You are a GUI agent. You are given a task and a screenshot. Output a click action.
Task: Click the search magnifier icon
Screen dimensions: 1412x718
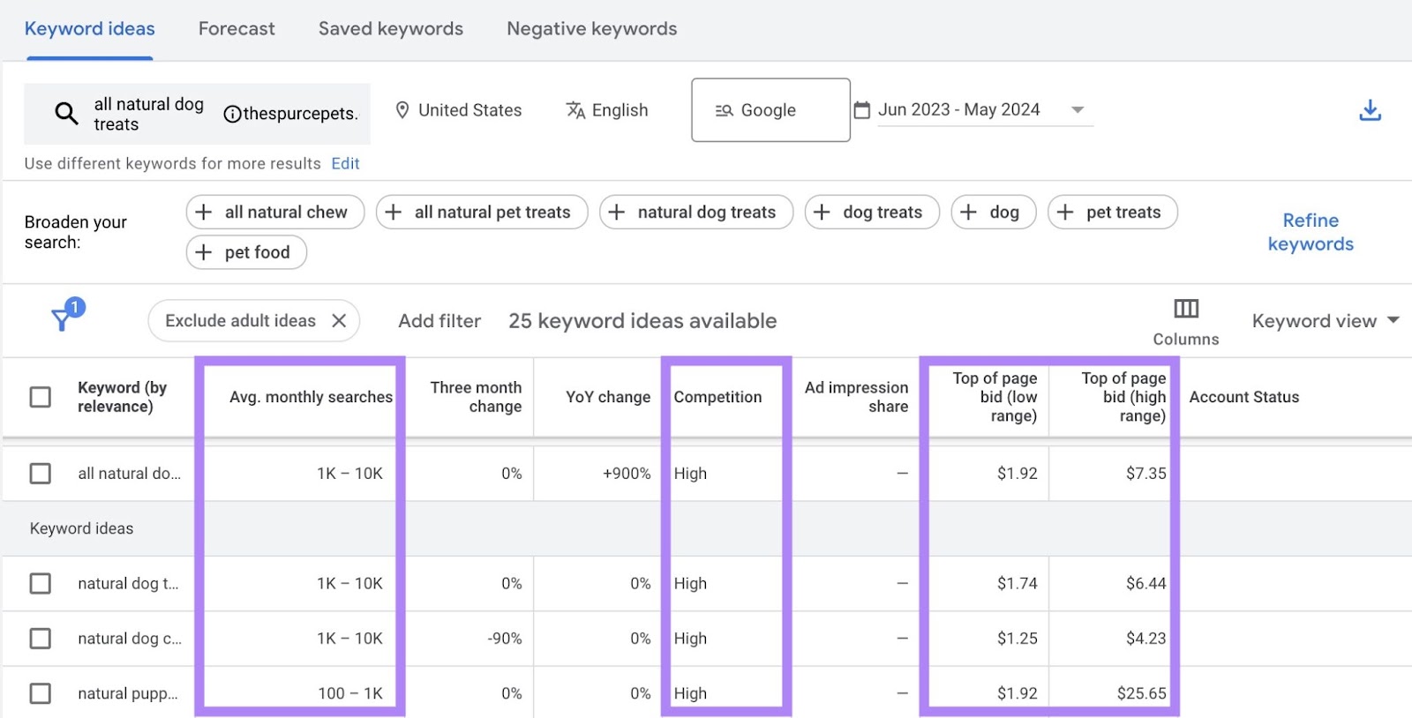(66, 113)
